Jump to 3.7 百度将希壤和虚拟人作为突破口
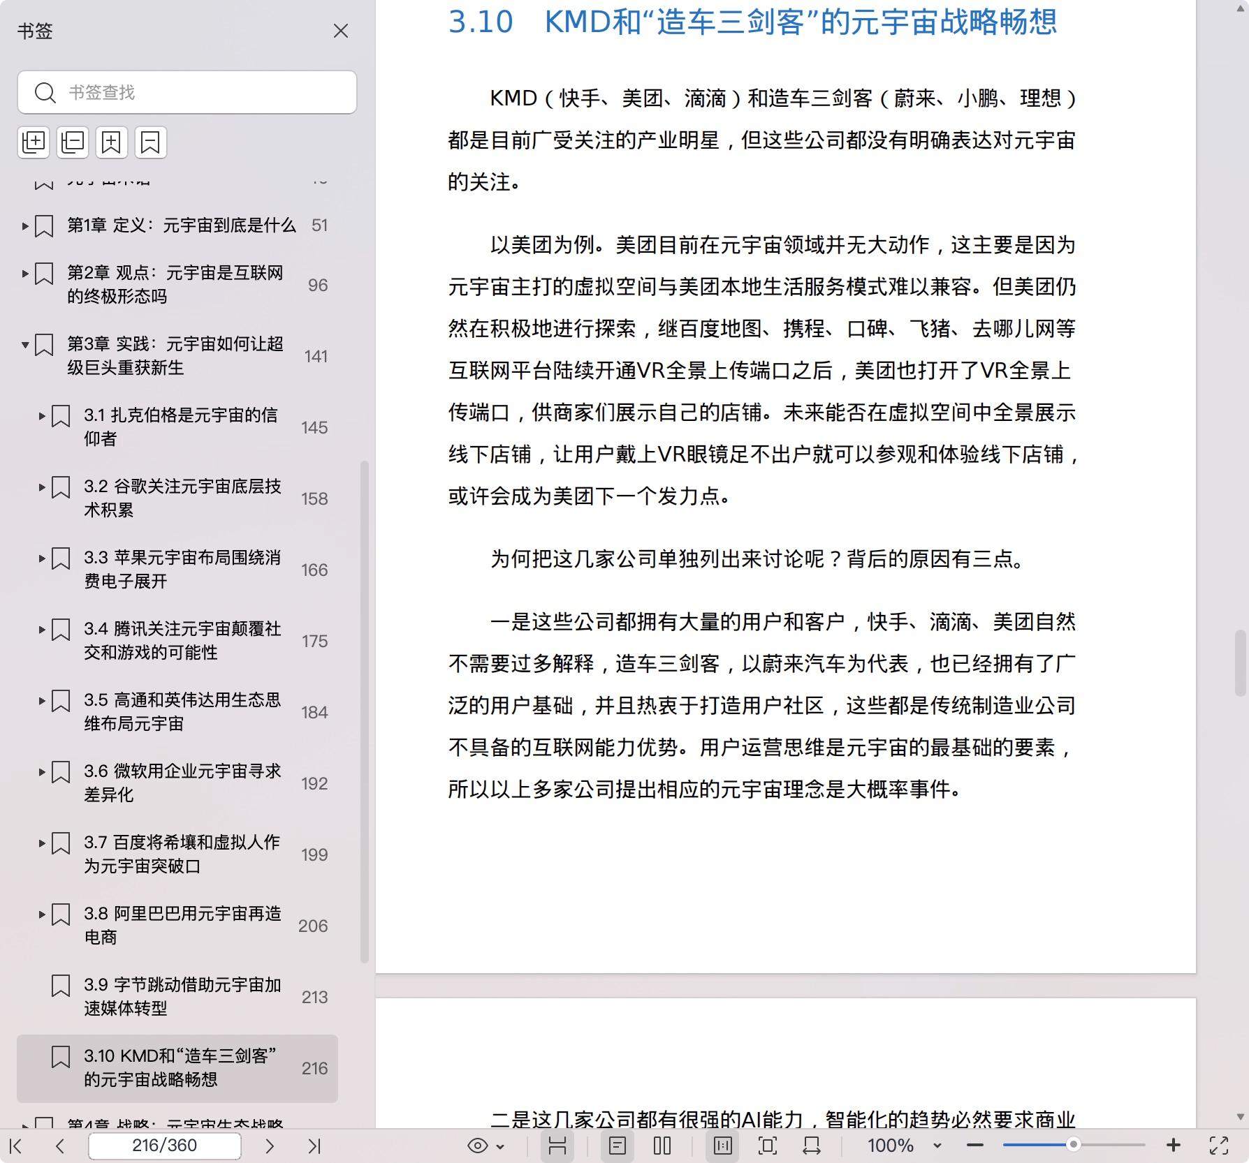This screenshot has width=1249, height=1163. 182,854
